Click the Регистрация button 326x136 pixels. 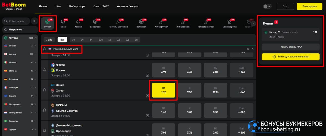pyautogui.click(x=310, y=6)
